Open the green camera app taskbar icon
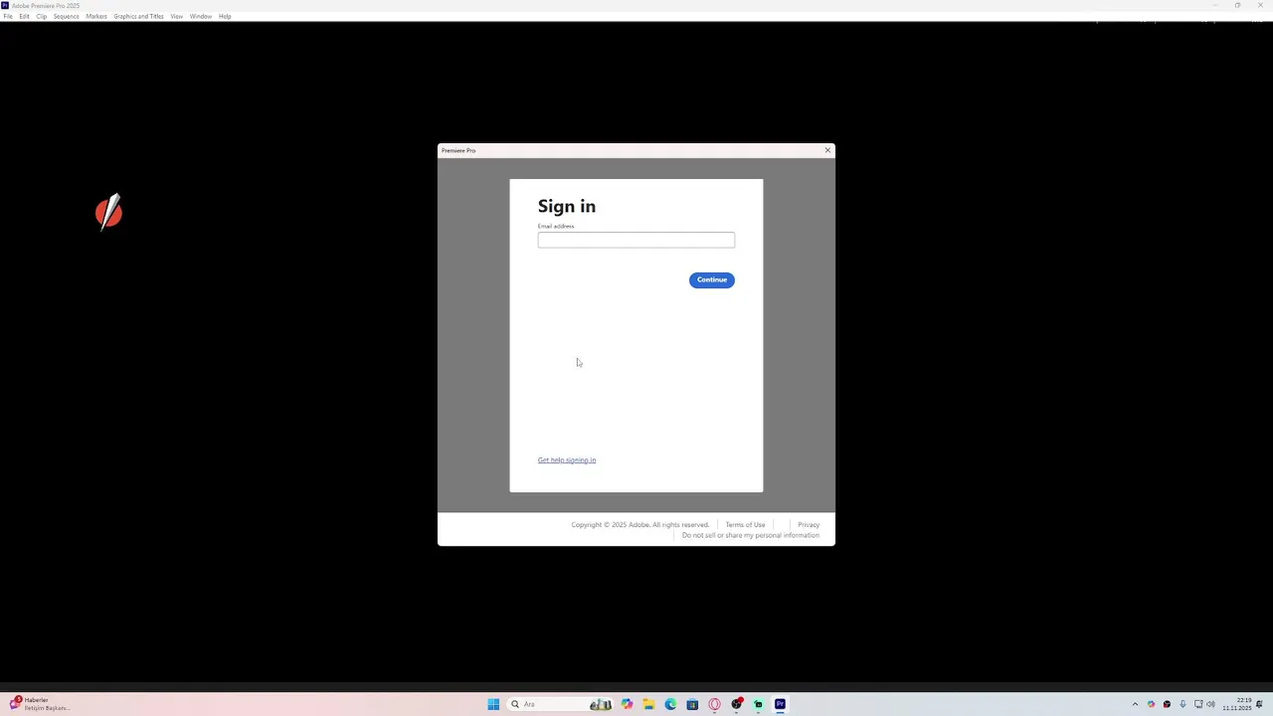Image resolution: width=1273 pixels, height=716 pixels. (x=758, y=704)
